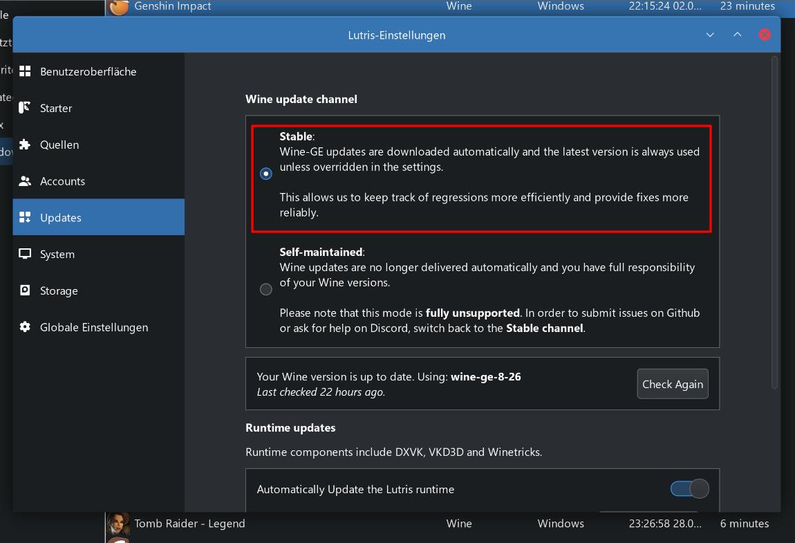The height and width of the screenshot is (543, 795).
Task: Open the System settings tab
Action: coord(98,254)
